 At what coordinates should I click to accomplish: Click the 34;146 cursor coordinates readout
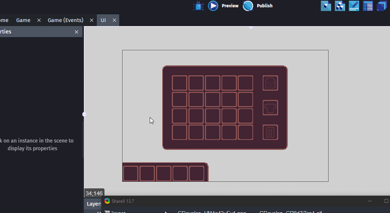coord(94,193)
